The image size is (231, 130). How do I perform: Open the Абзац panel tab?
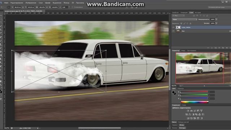(x=182, y=125)
